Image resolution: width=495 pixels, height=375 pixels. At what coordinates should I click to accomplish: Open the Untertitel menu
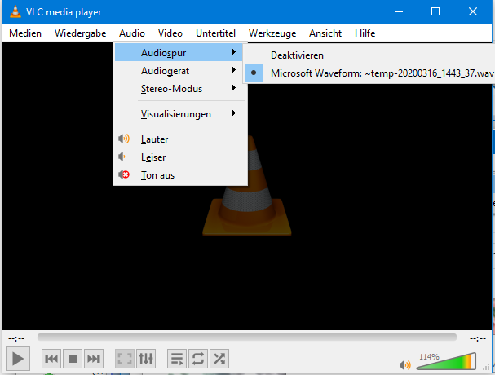pos(215,33)
